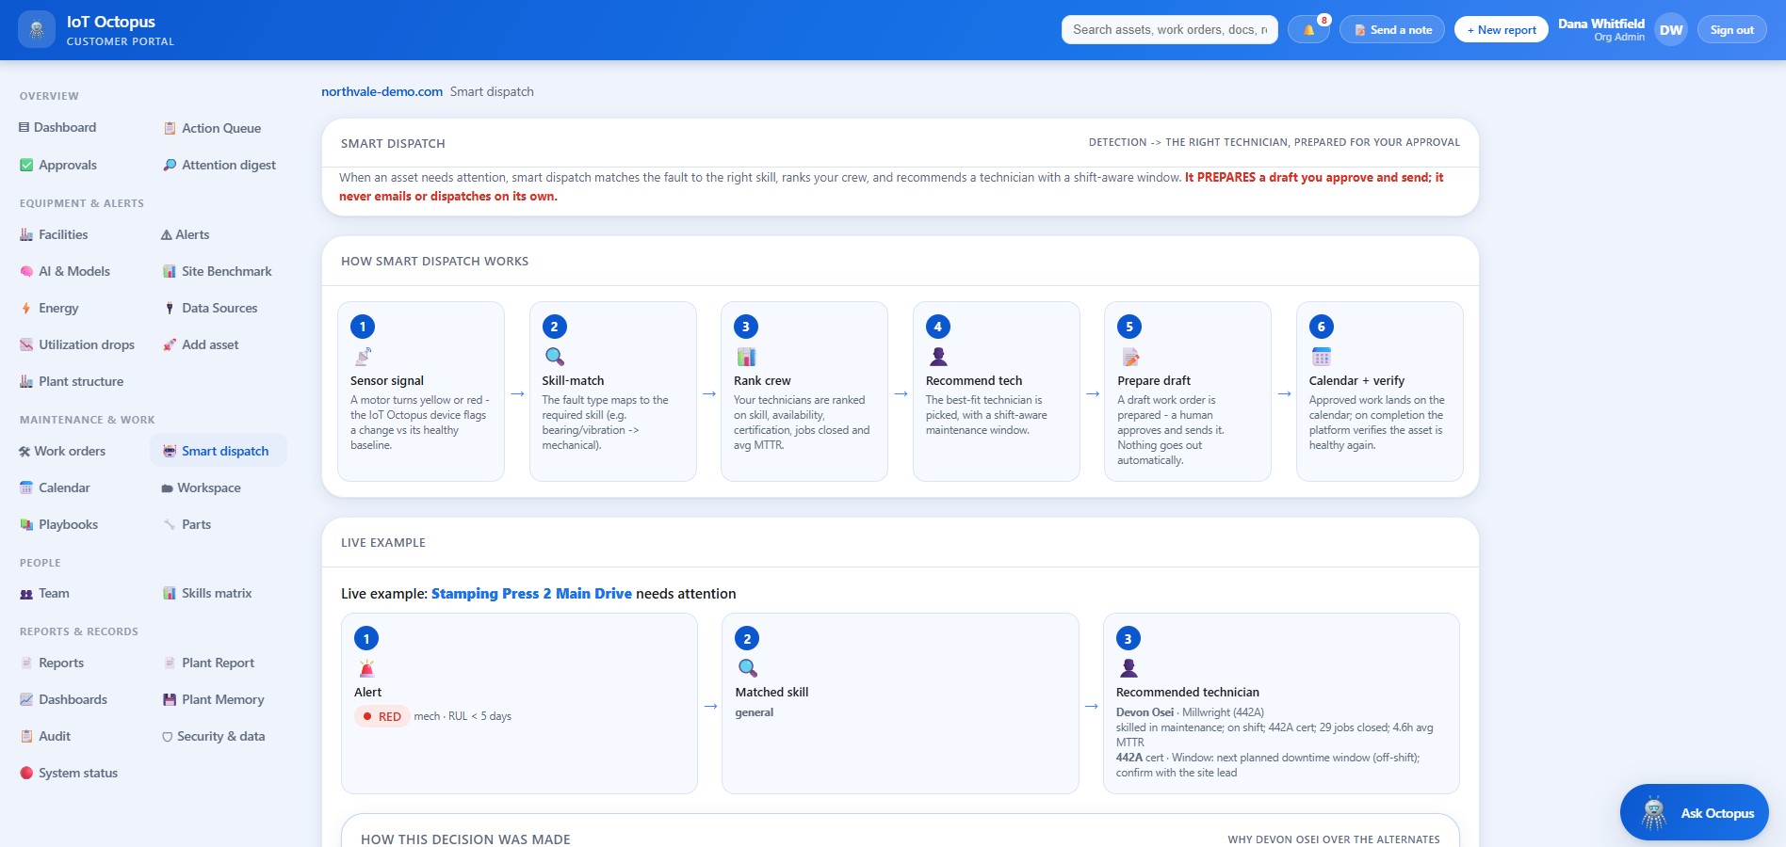
Task: Open the notifications bell
Action: (x=1308, y=29)
